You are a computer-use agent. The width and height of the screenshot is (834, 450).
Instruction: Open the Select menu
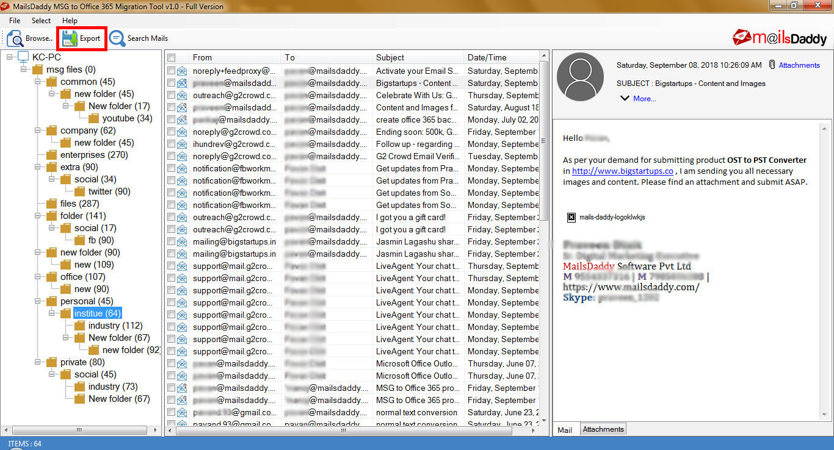[x=42, y=21]
